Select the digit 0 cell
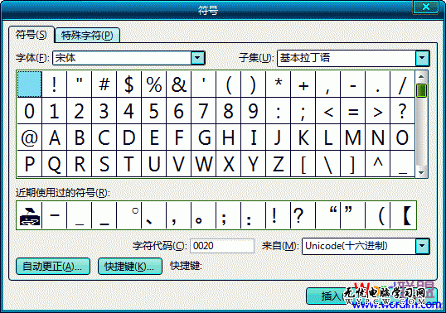The width and height of the screenshot is (446, 313). pyautogui.click(x=30, y=111)
